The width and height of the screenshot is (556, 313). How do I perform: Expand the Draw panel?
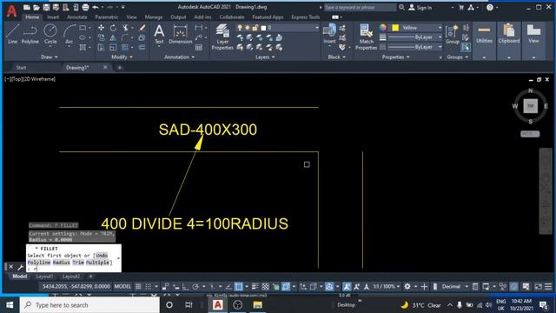click(x=49, y=57)
